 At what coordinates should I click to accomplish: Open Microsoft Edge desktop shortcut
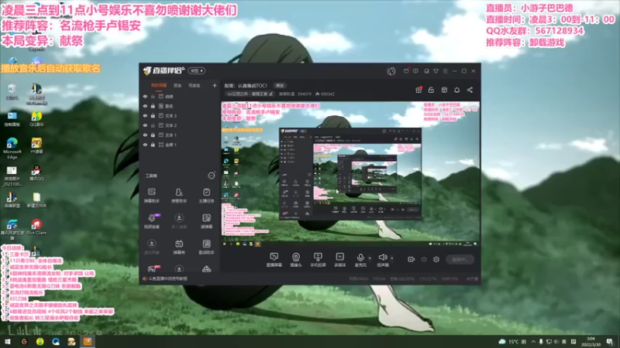pyautogui.click(x=12, y=148)
